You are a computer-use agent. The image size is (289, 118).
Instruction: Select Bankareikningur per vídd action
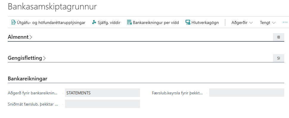(x=153, y=22)
